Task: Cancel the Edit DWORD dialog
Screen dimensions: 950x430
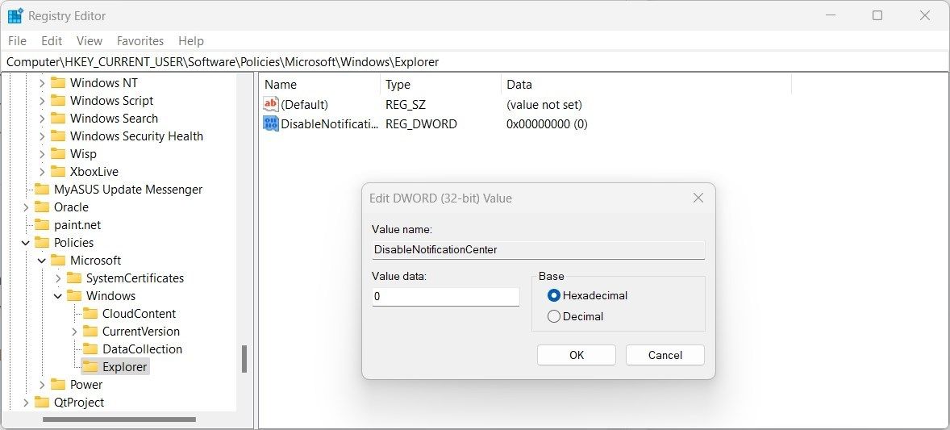Action: [665, 355]
